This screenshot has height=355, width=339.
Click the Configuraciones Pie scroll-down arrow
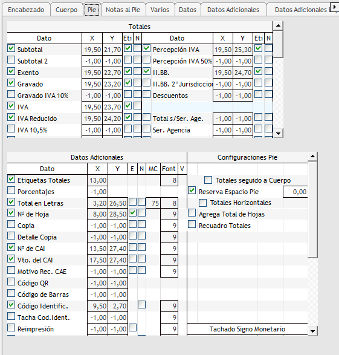tap(312, 331)
